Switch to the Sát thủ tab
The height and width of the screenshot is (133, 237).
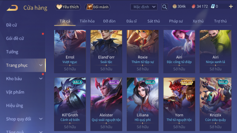[154, 21]
